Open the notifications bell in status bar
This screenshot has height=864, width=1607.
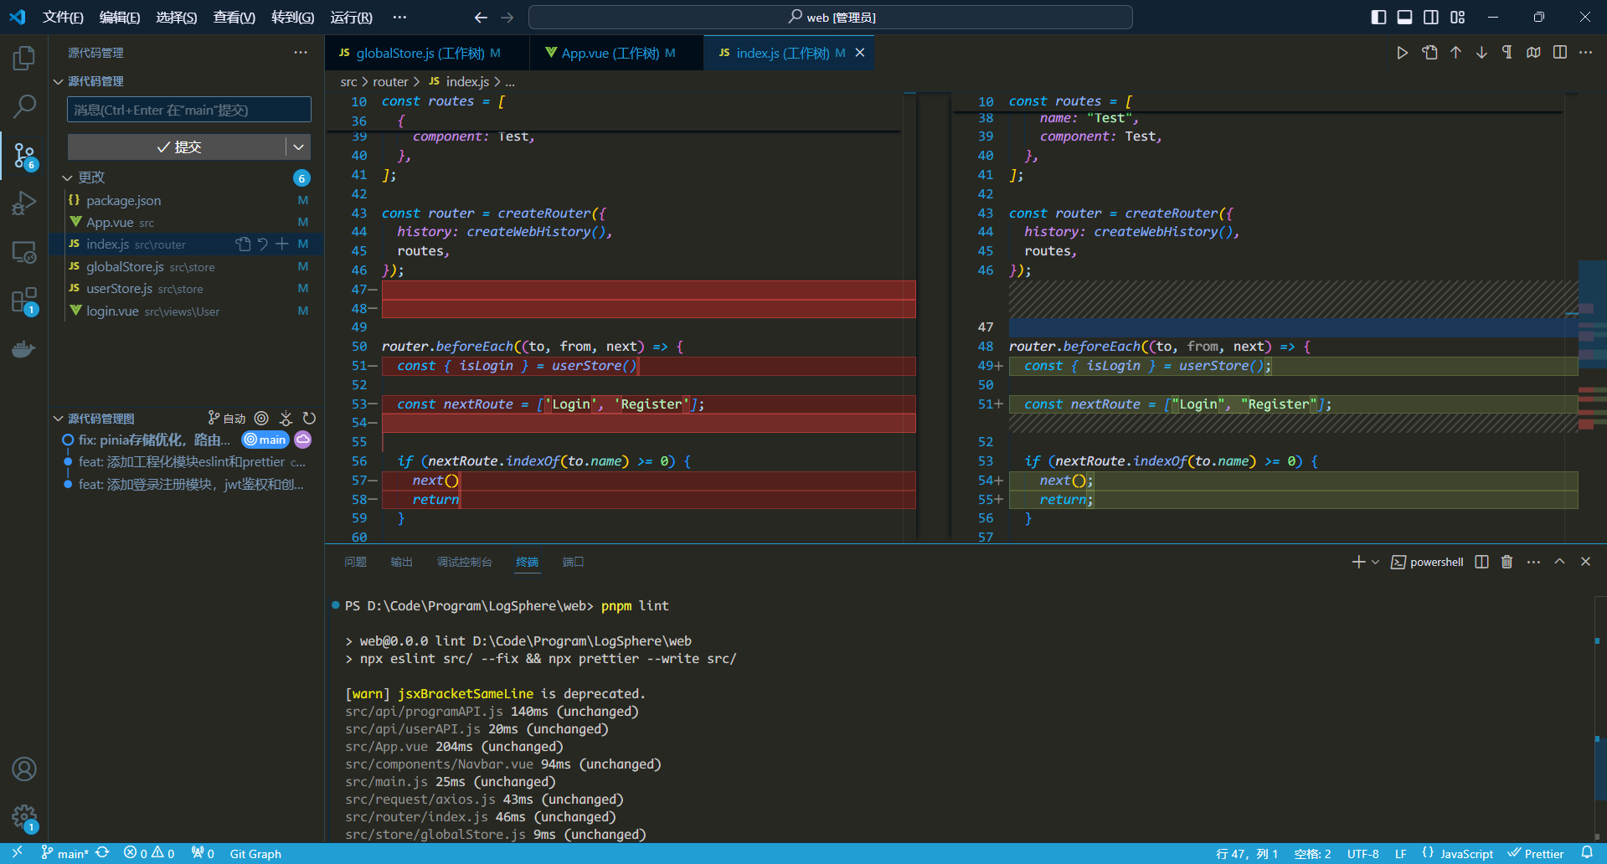coord(1587,853)
